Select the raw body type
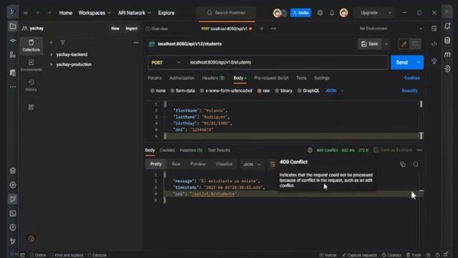 pyautogui.click(x=263, y=91)
